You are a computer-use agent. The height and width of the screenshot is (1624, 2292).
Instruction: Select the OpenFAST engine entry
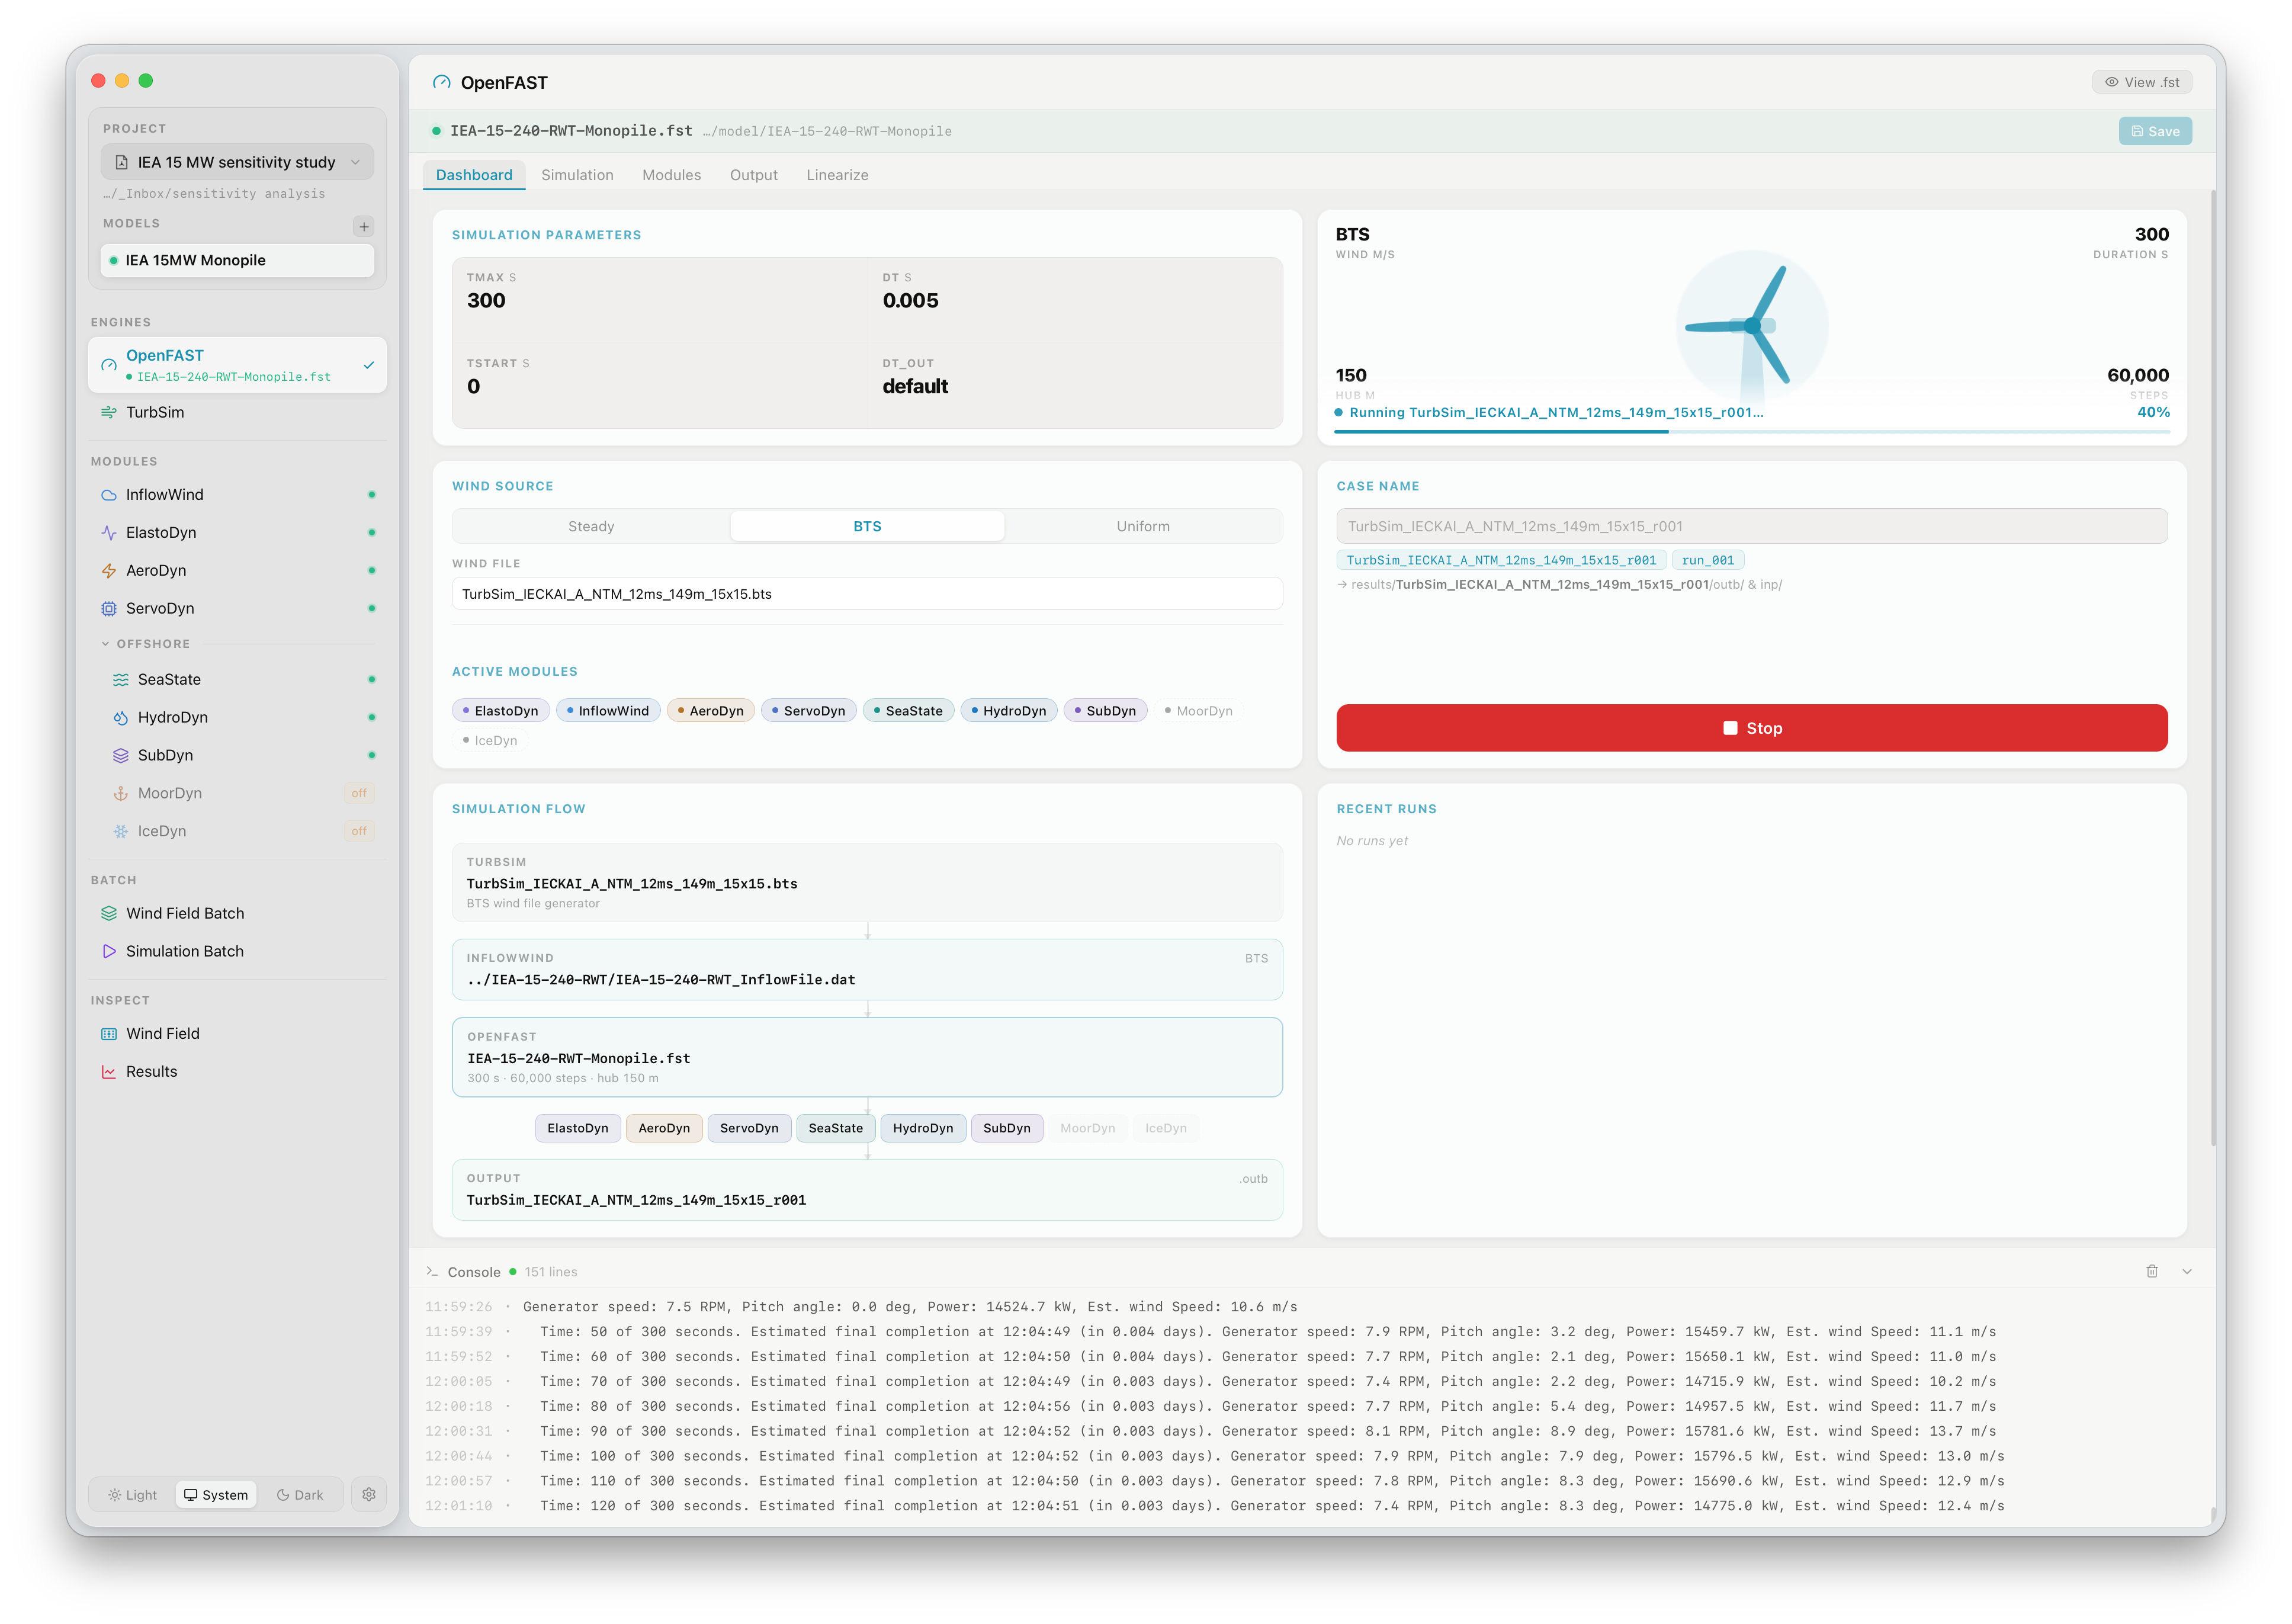(x=237, y=365)
